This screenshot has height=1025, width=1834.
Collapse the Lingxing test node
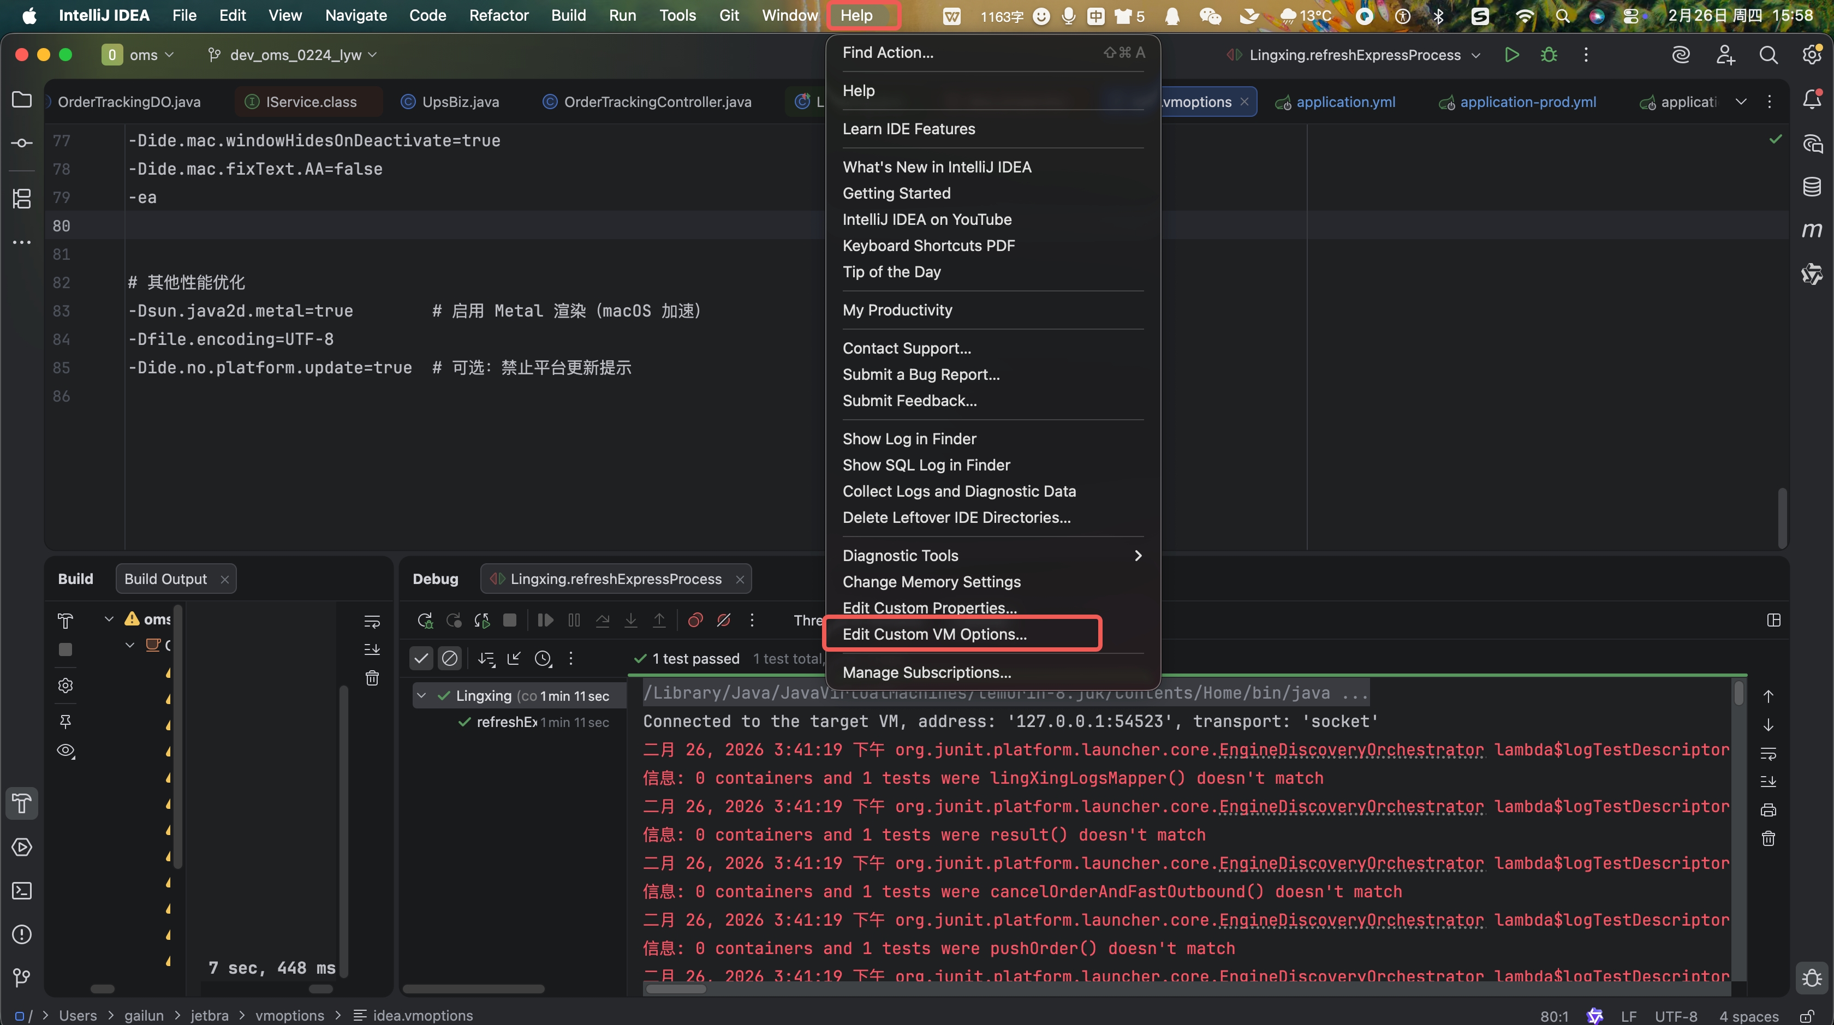point(421,695)
